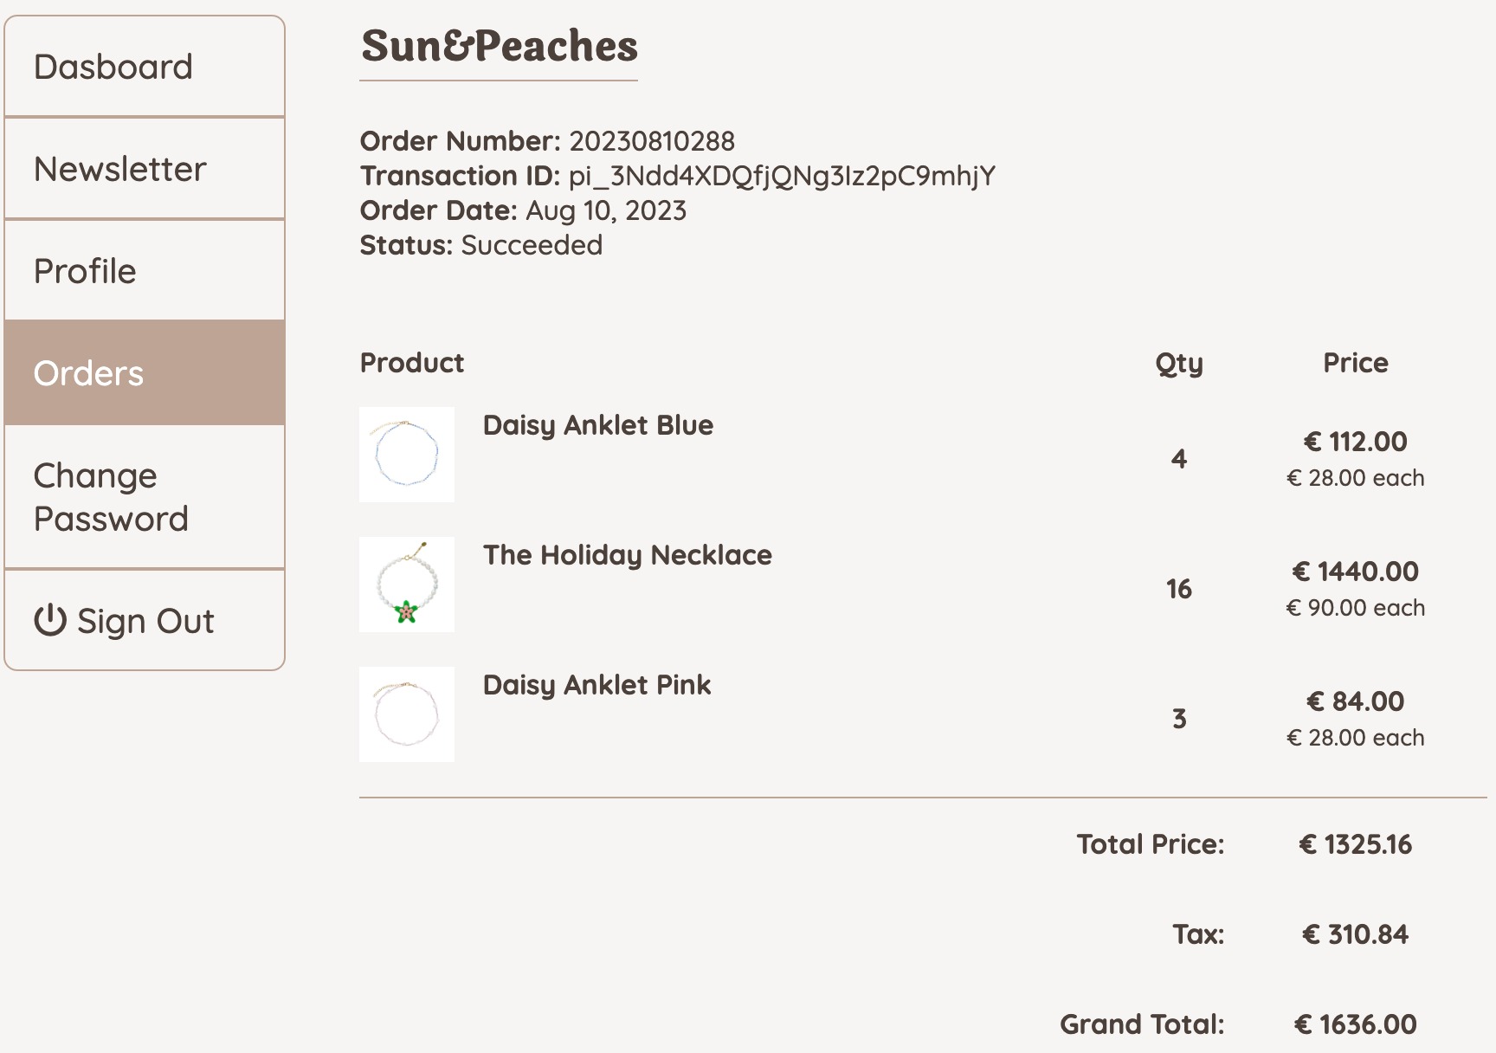Go to the Newsletter section
This screenshot has height=1053, width=1496.
pos(120,169)
